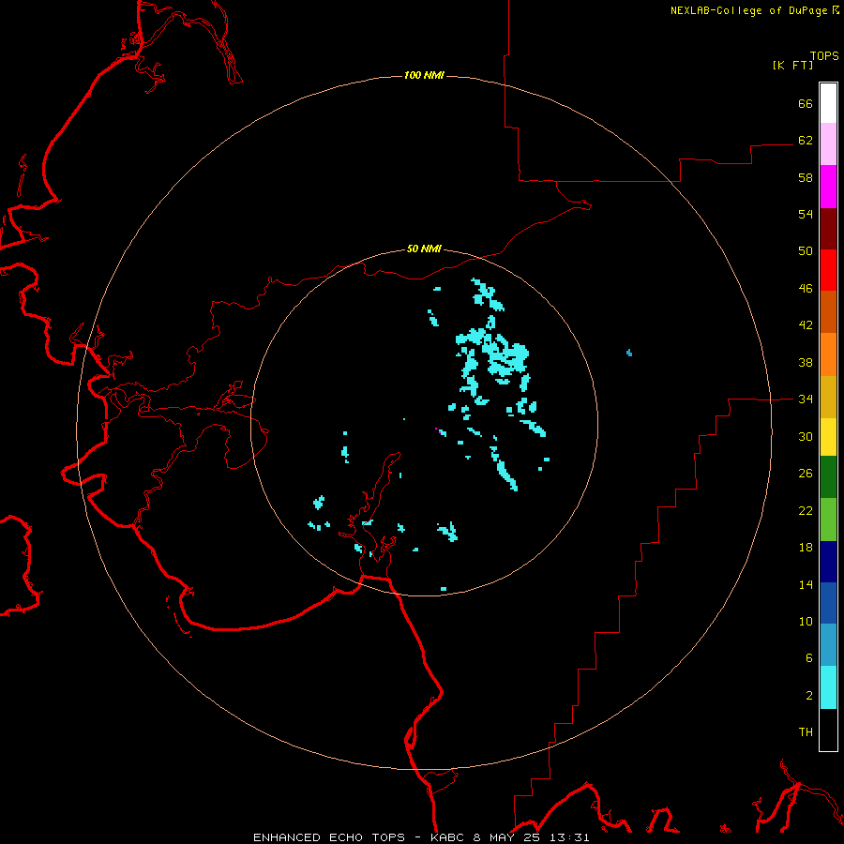Pick the magenta swatch in the tops scale
Image resolution: width=844 pixels, height=844 pixels.
click(x=828, y=187)
